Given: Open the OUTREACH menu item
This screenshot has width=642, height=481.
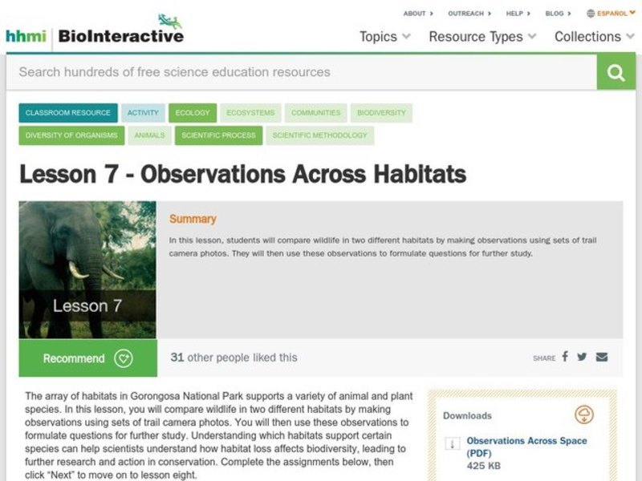Looking at the screenshot, I should point(467,13).
